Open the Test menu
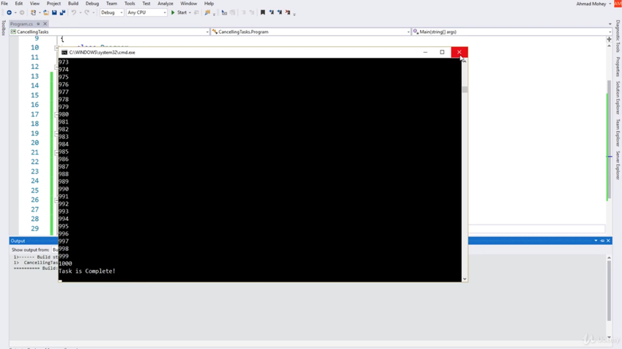The image size is (622, 349). click(x=146, y=4)
